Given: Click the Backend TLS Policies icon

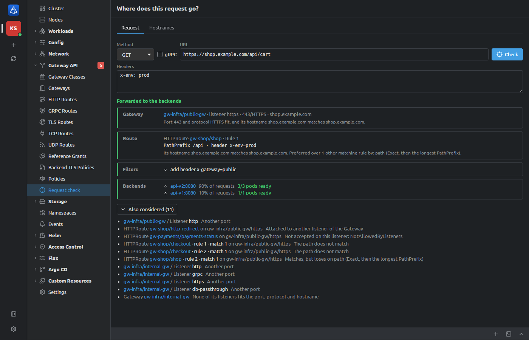Looking at the screenshot, I should click(x=42, y=167).
